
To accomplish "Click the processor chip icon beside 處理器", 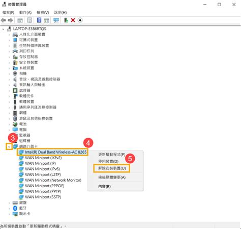I will point(15,90).
